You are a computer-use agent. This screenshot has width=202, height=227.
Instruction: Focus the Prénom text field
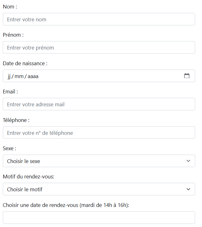tap(99, 47)
